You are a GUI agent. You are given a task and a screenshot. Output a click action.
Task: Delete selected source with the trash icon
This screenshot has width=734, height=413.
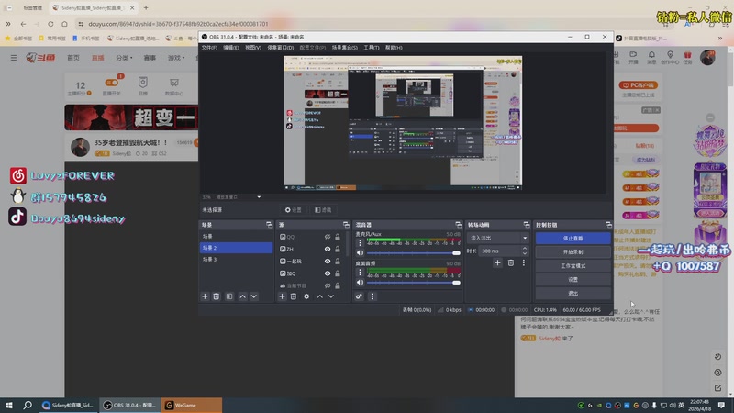coord(294,296)
